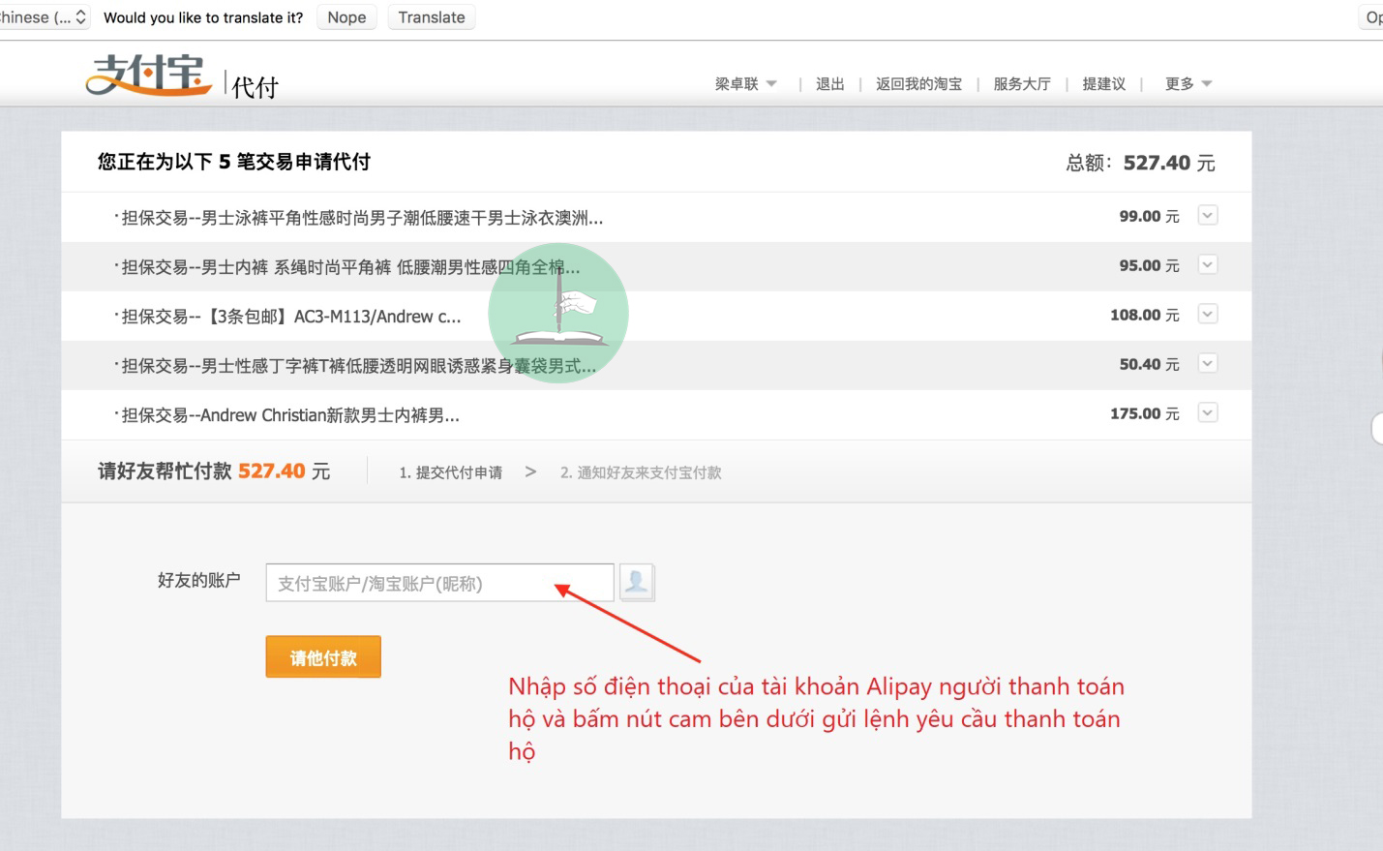This screenshot has height=851, width=1383.
Task: Open 服务大厅 in the top navigation
Action: 1021,84
